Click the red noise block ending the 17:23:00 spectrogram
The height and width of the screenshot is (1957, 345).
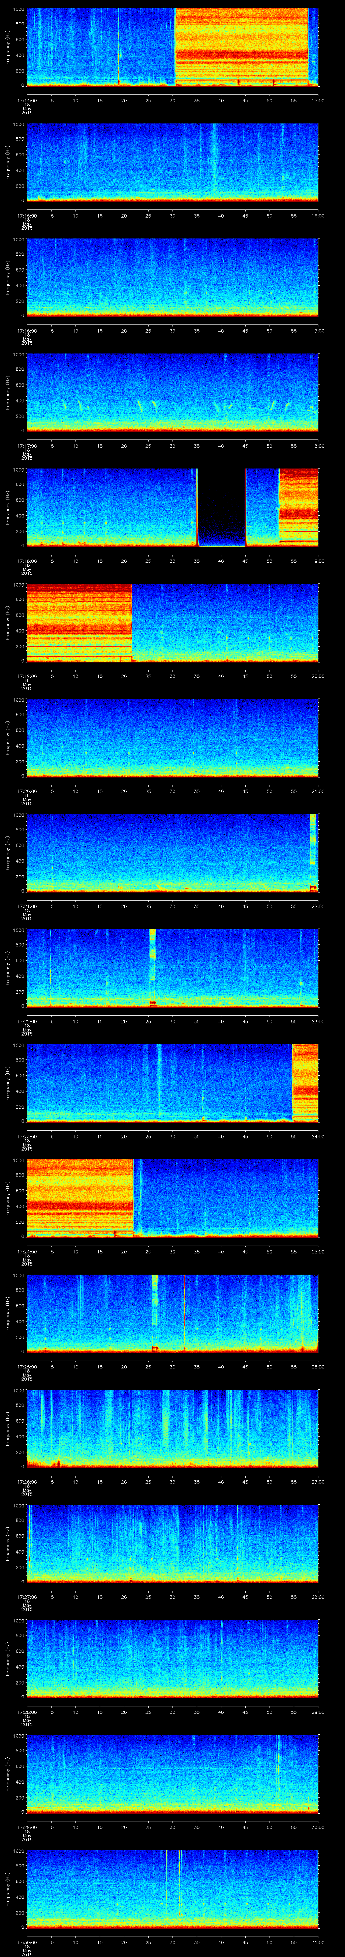(306, 1083)
